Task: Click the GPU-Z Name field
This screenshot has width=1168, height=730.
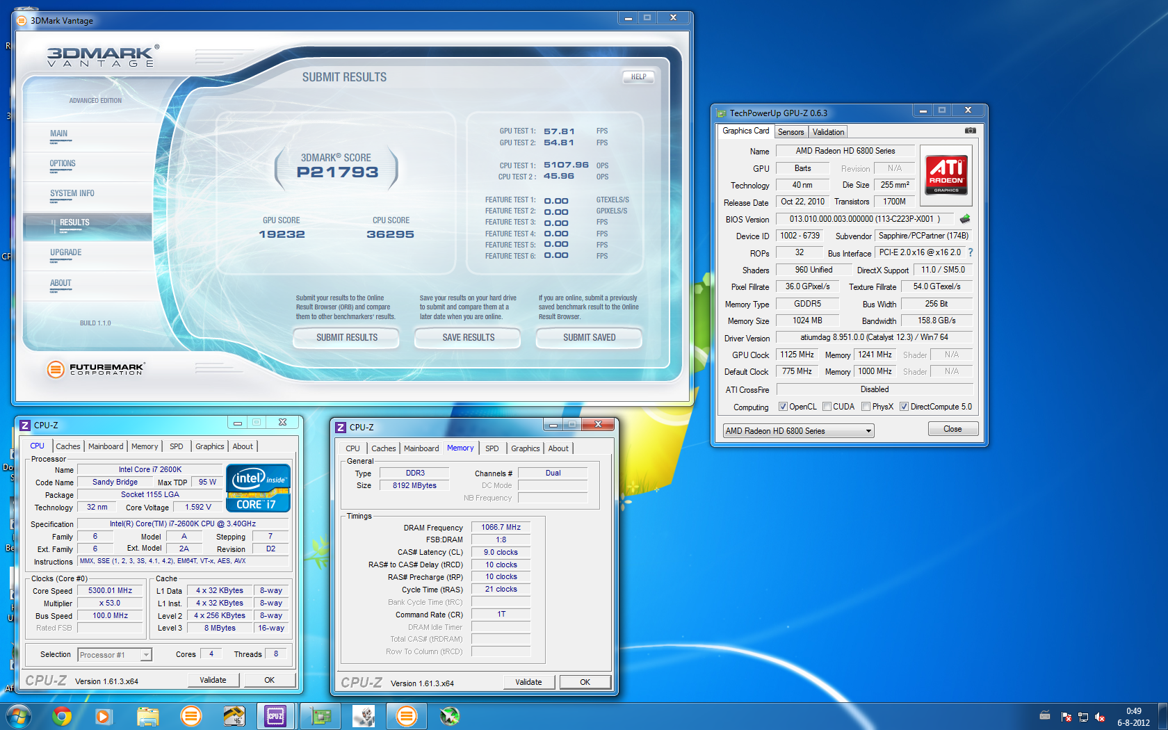Action: 845,151
